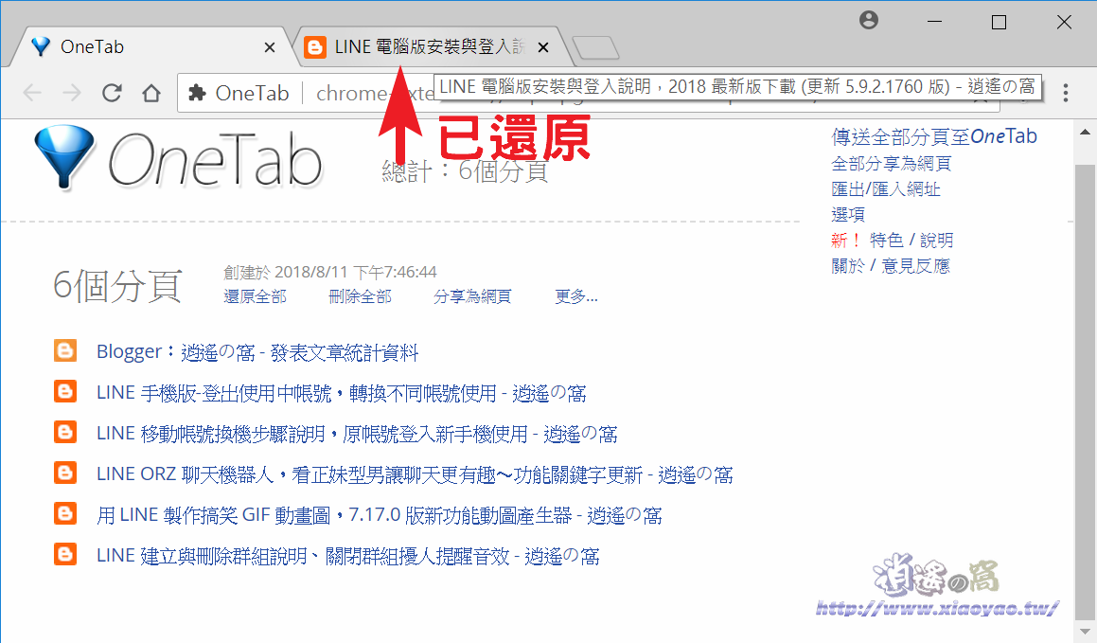The width and height of the screenshot is (1097, 643).
Task: Click Blogger icon beside 用 LINE 製作搞笑 GIF
Action: pos(65,513)
